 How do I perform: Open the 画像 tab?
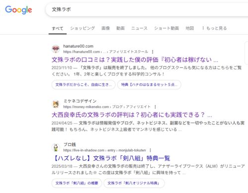(106, 28)
